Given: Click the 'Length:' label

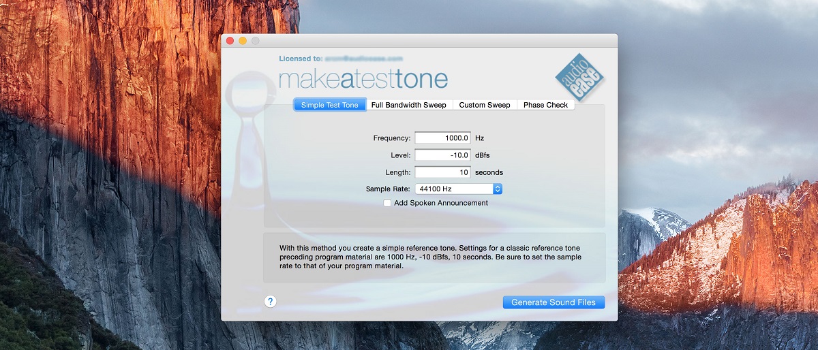Looking at the screenshot, I should (398, 172).
